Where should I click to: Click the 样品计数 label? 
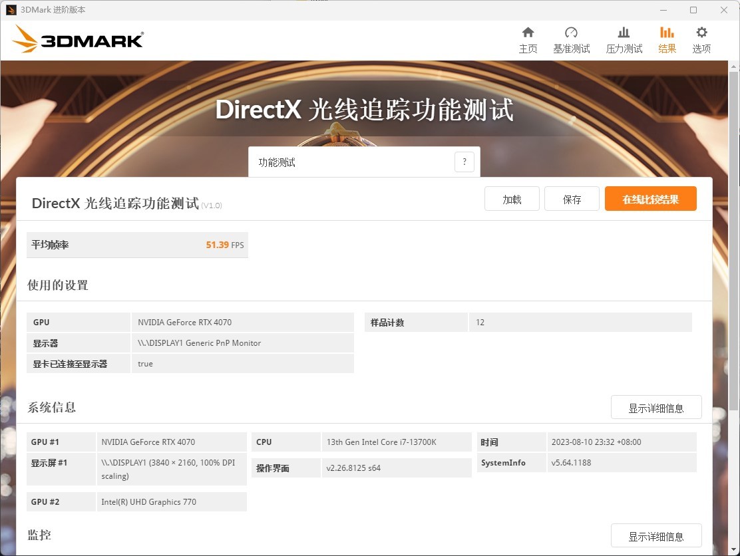click(x=387, y=323)
